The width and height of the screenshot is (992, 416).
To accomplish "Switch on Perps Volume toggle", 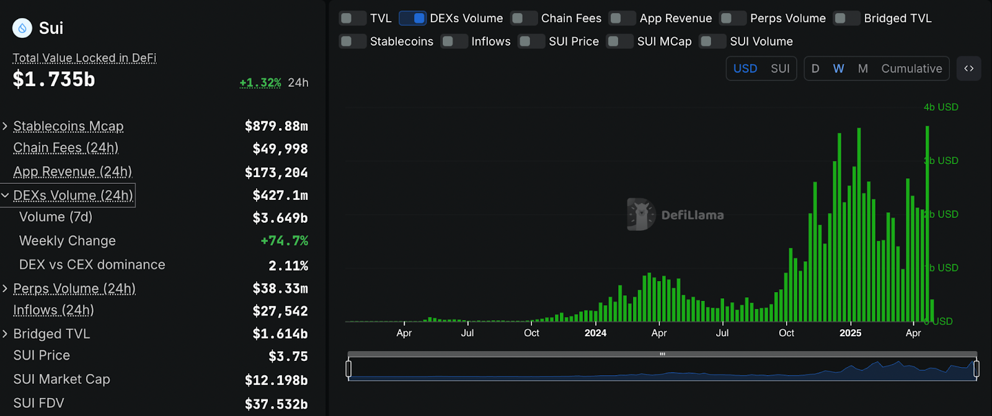I will pyautogui.click(x=732, y=19).
